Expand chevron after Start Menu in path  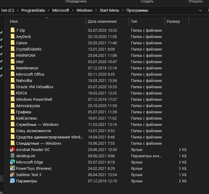(123, 10)
